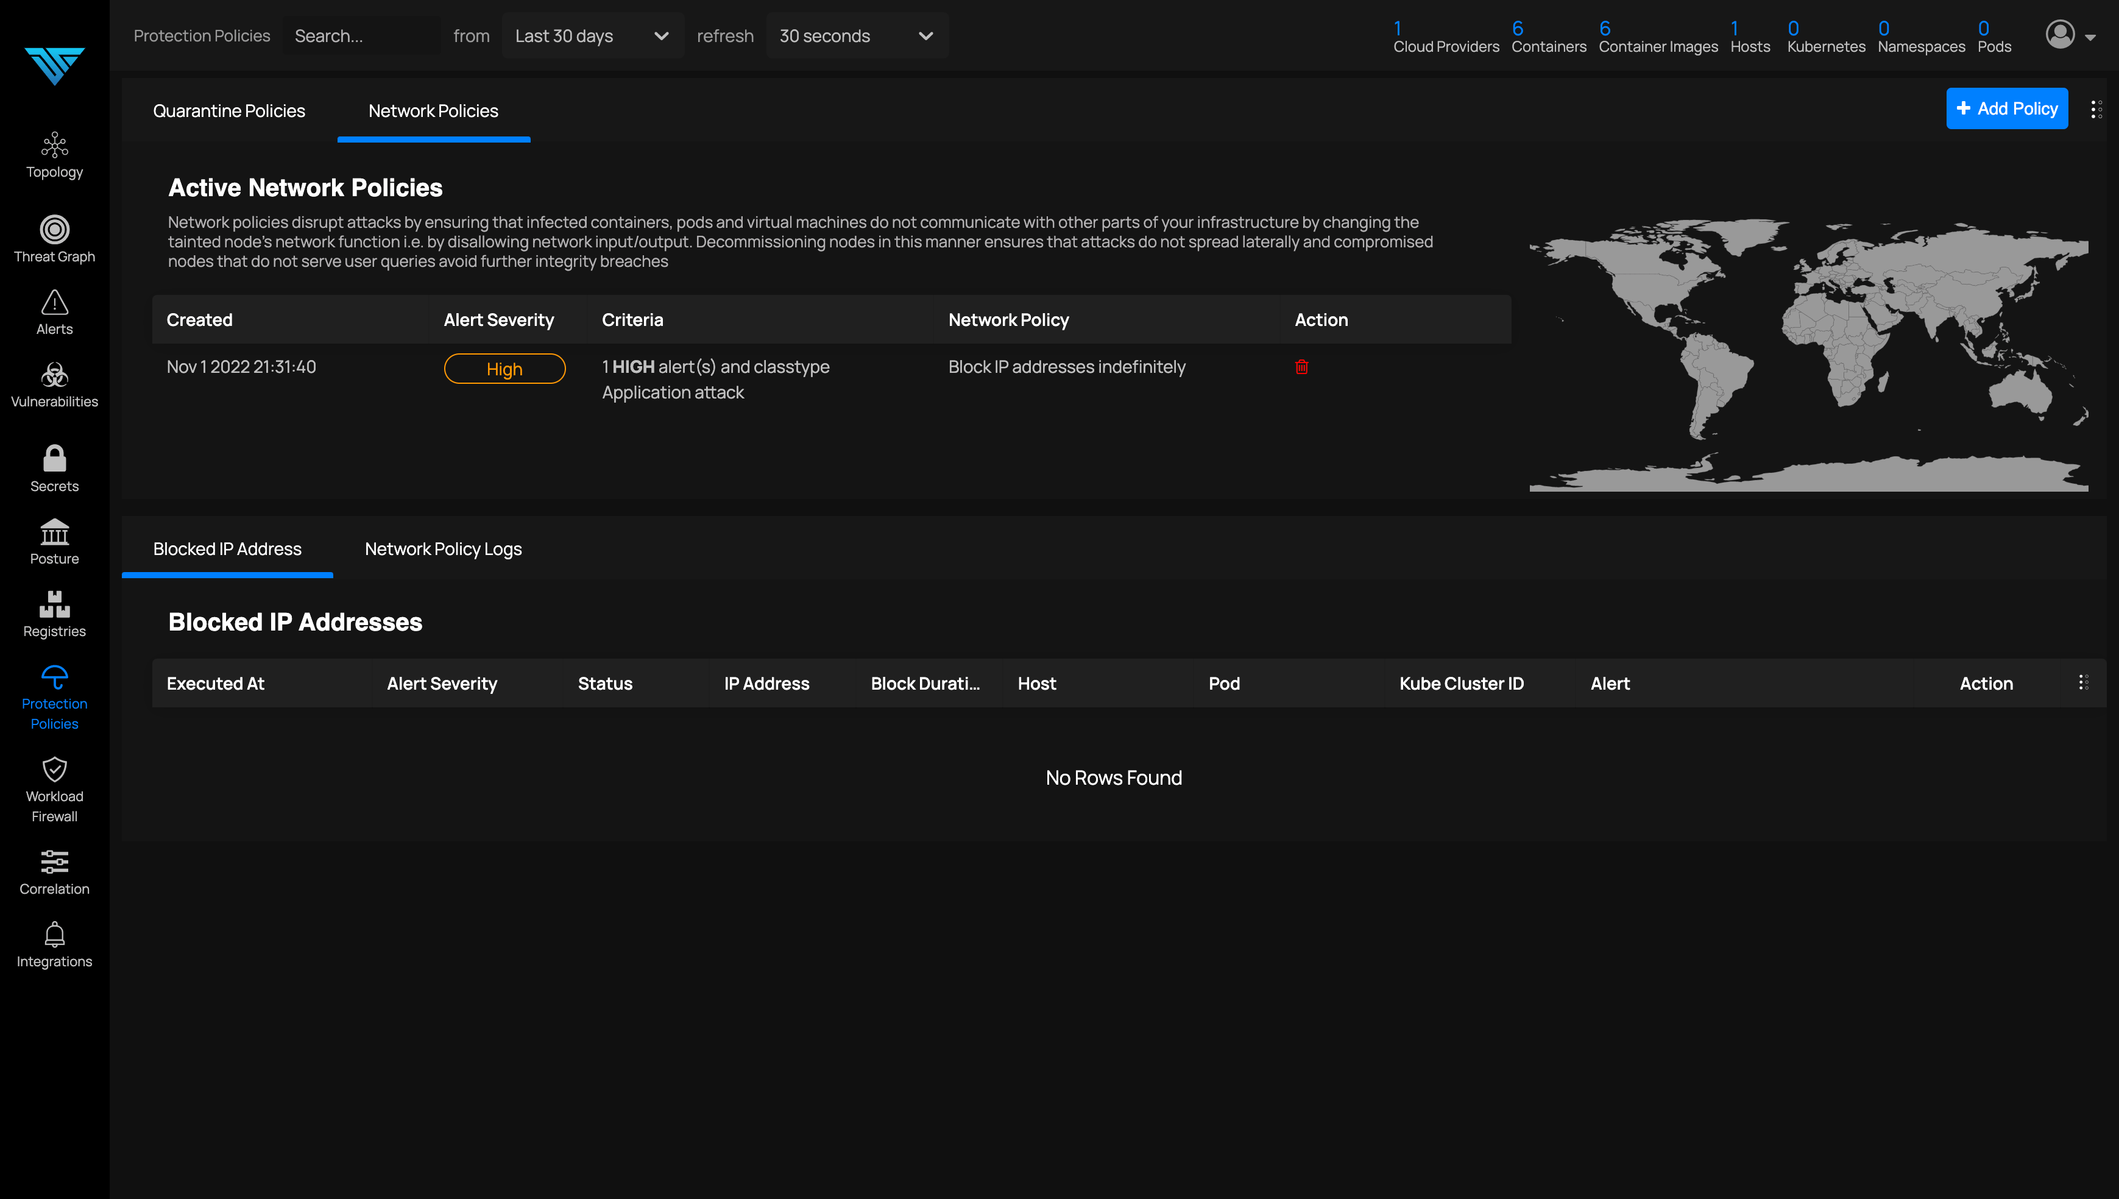
Task: Open the Threat Graph page
Action: pyautogui.click(x=54, y=239)
